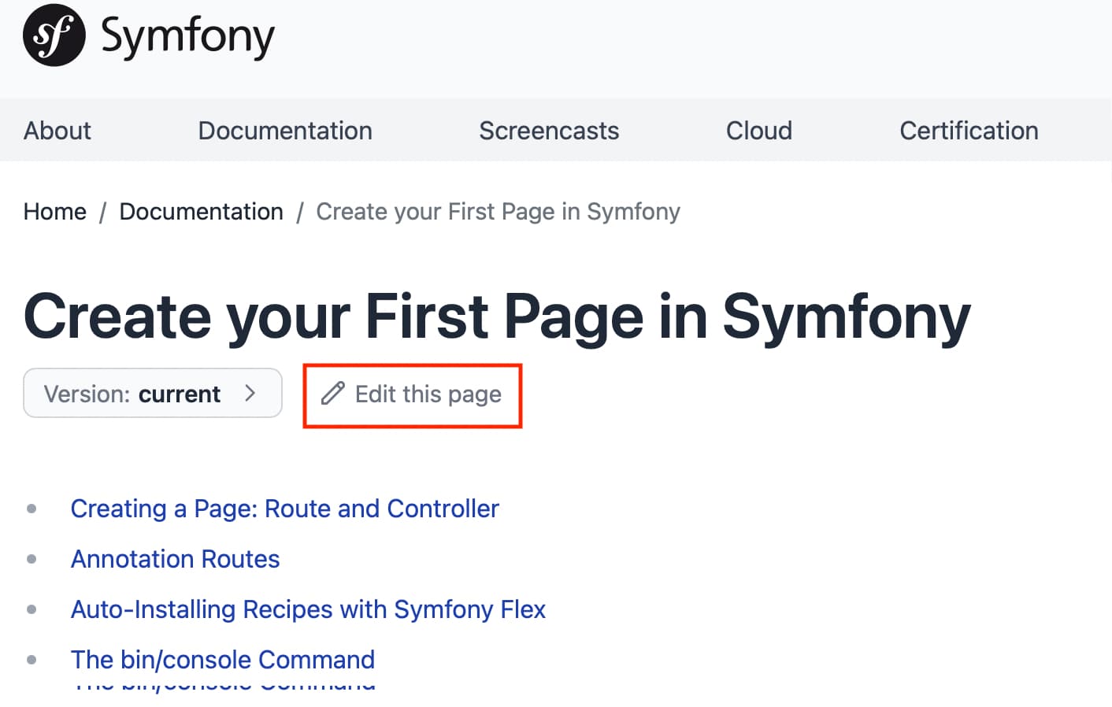1112x707 pixels.
Task: Click the Symfony circular logo icon
Action: (x=54, y=35)
